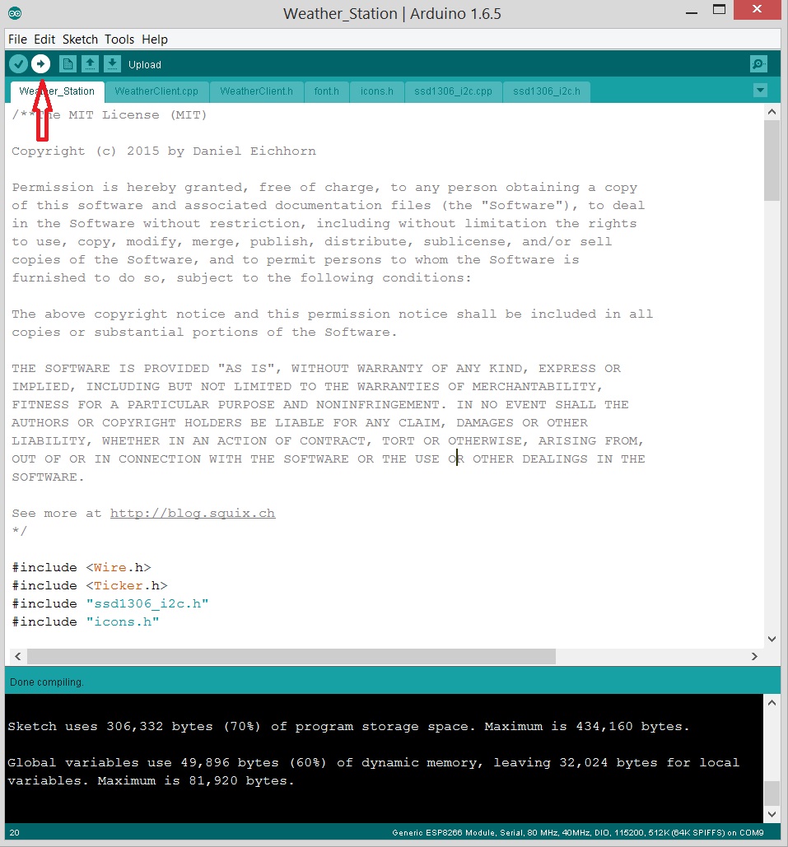Click the '#include "icons.h"' line
Screen dimensions: 788x847
click(x=86, y=621)
